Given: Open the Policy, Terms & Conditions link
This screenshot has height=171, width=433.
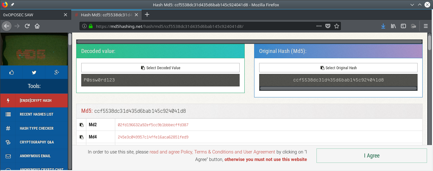Looking at the screenshot, I should click(x=212, y=152).
